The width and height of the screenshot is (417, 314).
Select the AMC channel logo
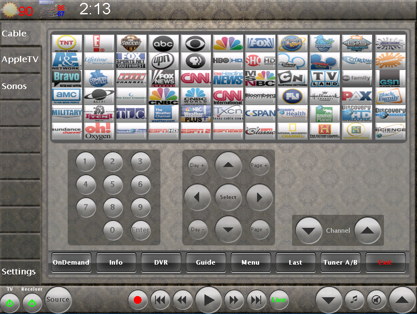(67, 96)
